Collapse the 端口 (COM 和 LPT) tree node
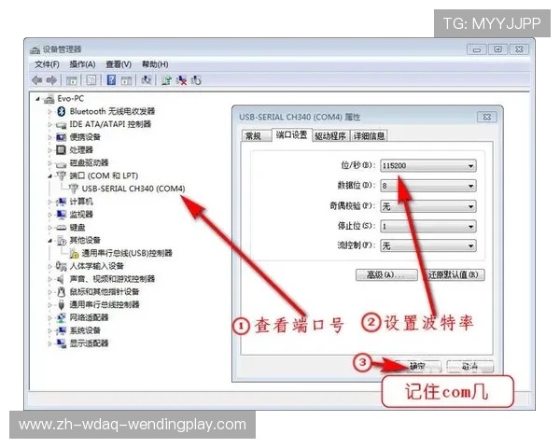 click(x=49, y=175)
